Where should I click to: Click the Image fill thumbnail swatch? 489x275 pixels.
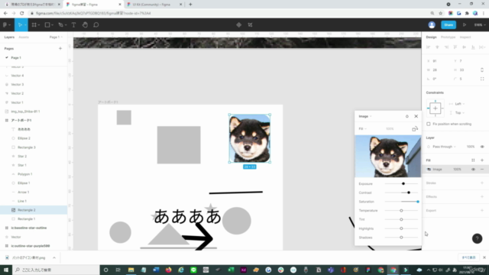coord(429,170)
